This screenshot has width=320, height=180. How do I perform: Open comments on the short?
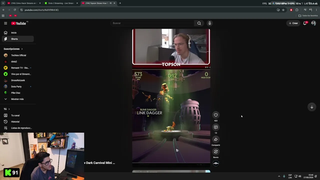[216, 127]
